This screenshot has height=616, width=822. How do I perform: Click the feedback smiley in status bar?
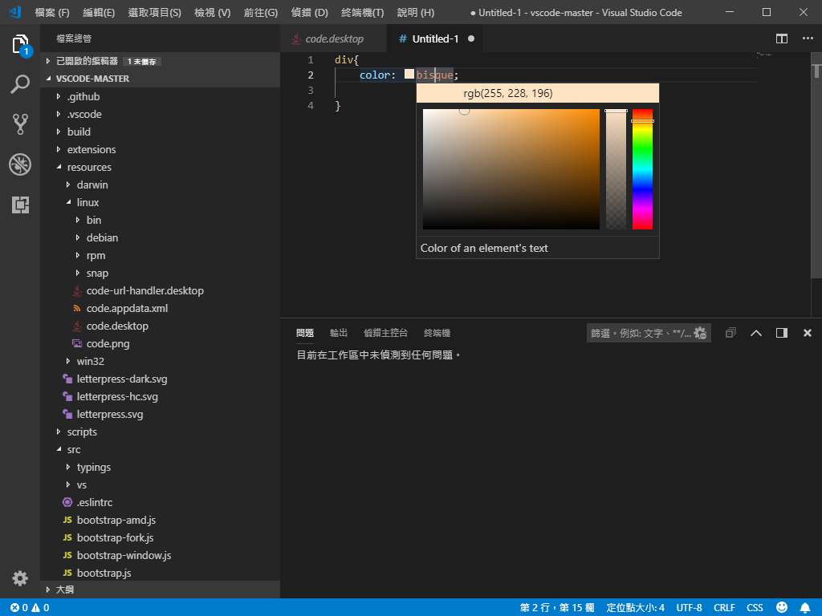[782, 607]
